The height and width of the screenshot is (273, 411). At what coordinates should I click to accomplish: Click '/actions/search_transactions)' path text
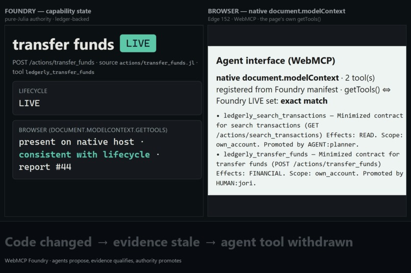click(x=269, y=135)
